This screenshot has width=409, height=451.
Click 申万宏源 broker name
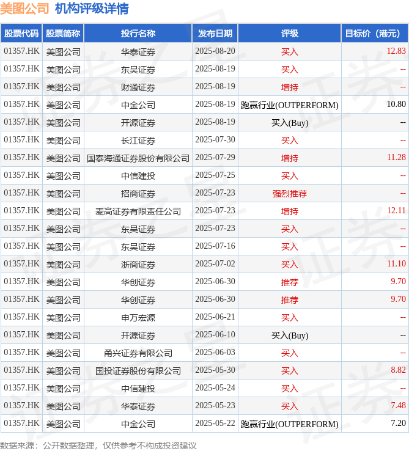point(138,318)
